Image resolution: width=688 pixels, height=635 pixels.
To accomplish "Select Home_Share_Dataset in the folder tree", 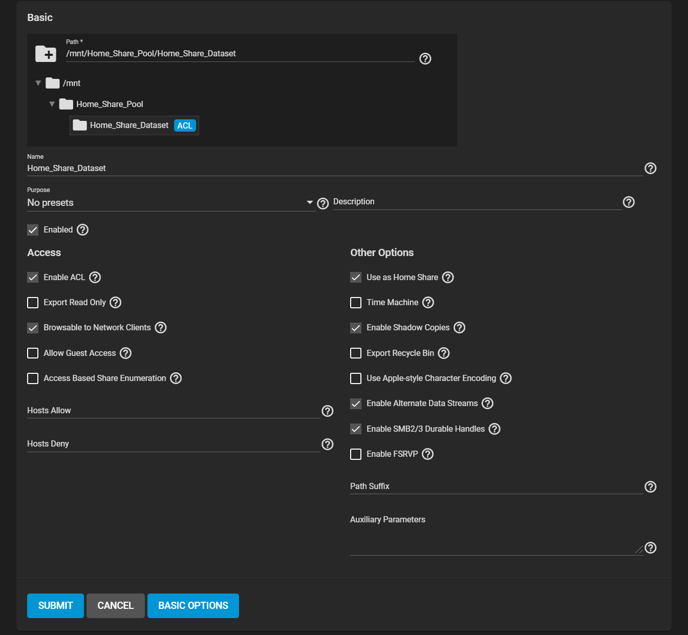I will pos(129,125).
